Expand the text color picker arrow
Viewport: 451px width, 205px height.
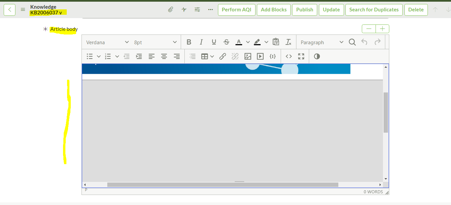coord(248,42)
